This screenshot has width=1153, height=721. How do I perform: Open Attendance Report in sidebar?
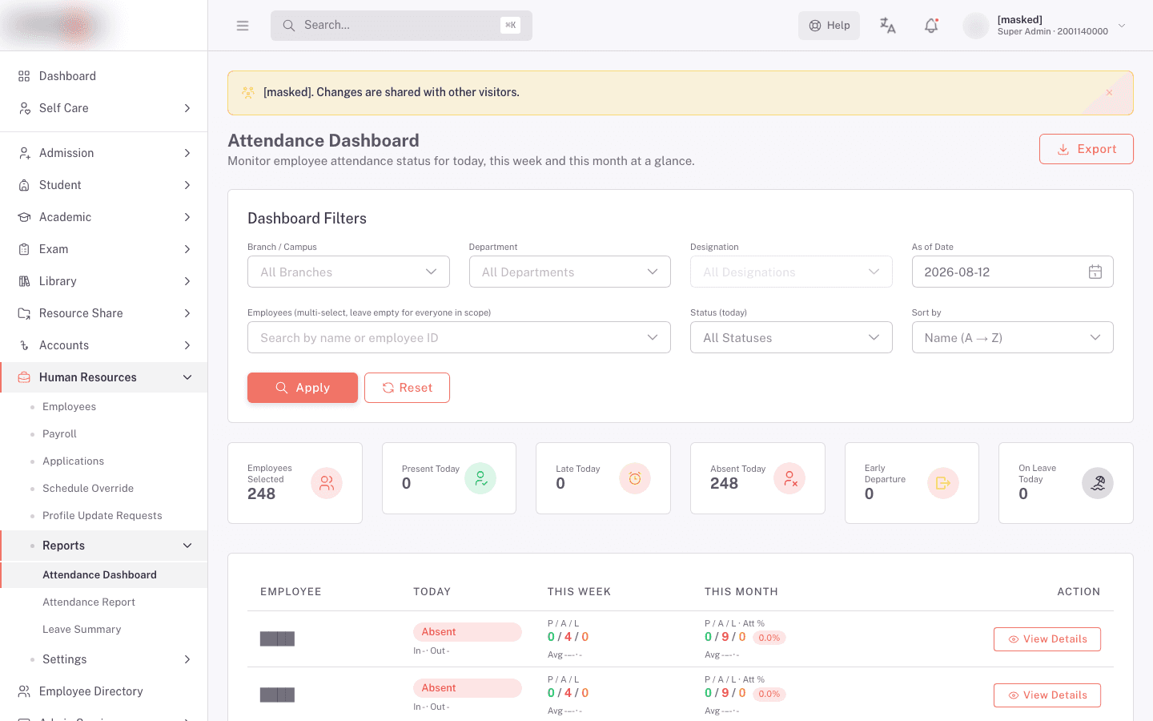click(89, 602)
